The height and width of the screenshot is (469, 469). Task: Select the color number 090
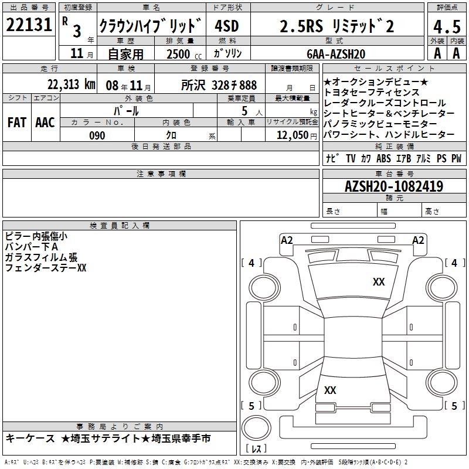coord(97,135)
